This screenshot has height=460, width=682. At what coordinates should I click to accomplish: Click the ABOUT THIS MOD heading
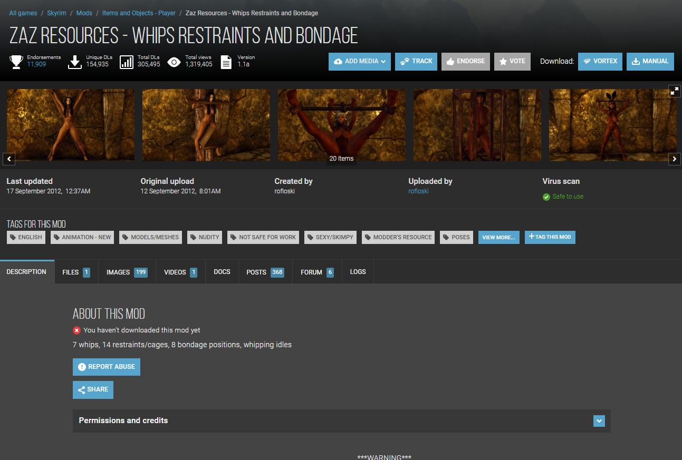point(109,314)
